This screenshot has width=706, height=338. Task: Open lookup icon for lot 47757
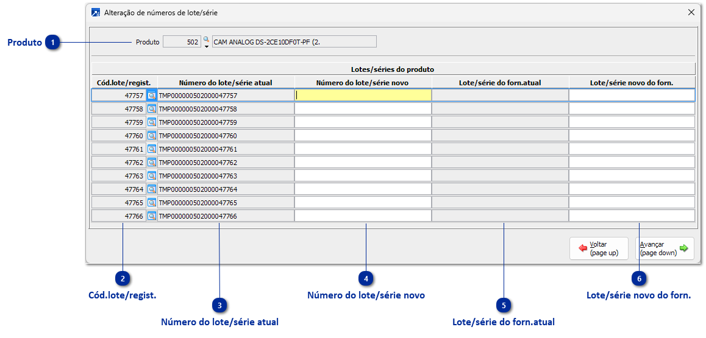click(152, 95)
